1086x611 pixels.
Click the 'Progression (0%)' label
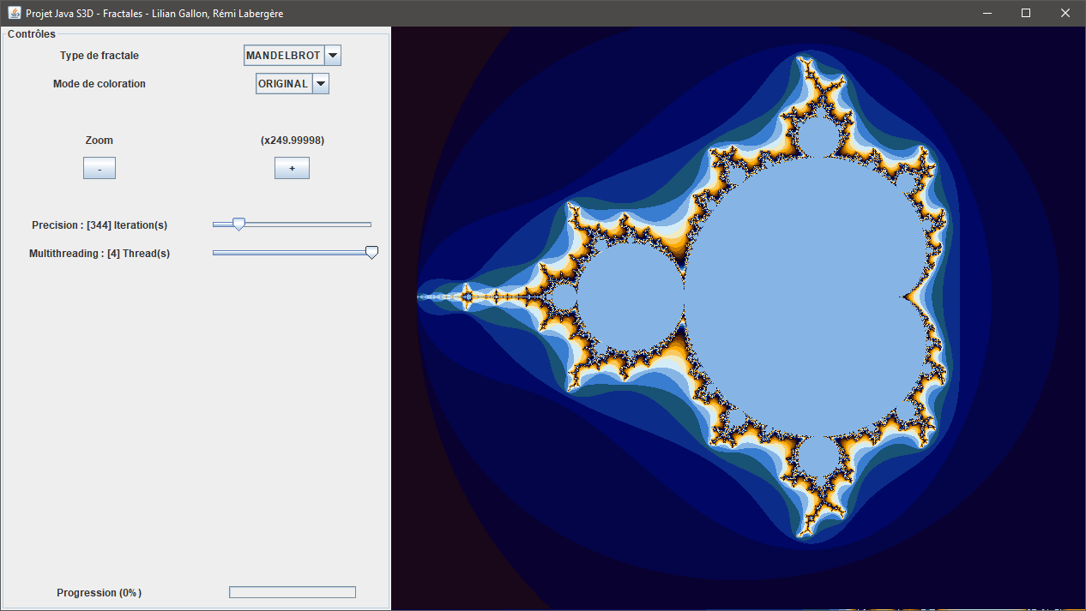coord(100,593)
